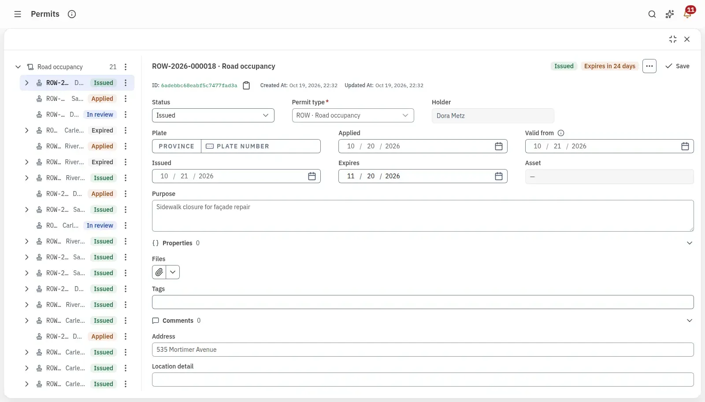This screenshot has height=402, width=705.
Task: Close the permit panel with X
Action: coord(687,39)
